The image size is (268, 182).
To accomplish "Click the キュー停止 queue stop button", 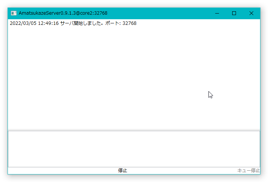I will click(248, 171).
